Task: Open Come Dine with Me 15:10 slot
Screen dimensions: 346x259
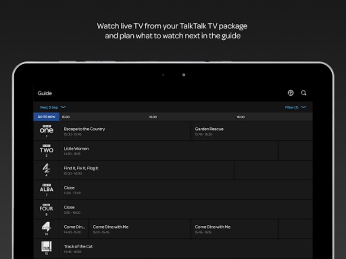Action: tap(140, 229)
